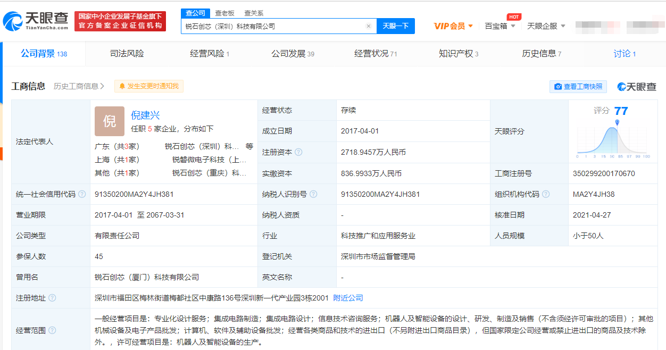Expand the 百宝箱 menu
This screenshot has height=350, width=666.
coord(500,26)
